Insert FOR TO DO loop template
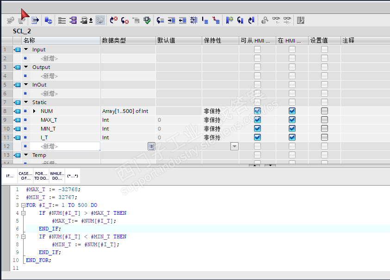This screenshot has width=390, height=280. pyautogui.click(x=41, y=176)
